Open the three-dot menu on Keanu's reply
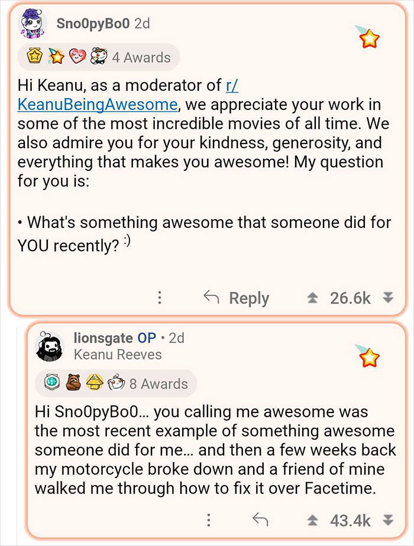414x546 pixels. click(208, 520)
